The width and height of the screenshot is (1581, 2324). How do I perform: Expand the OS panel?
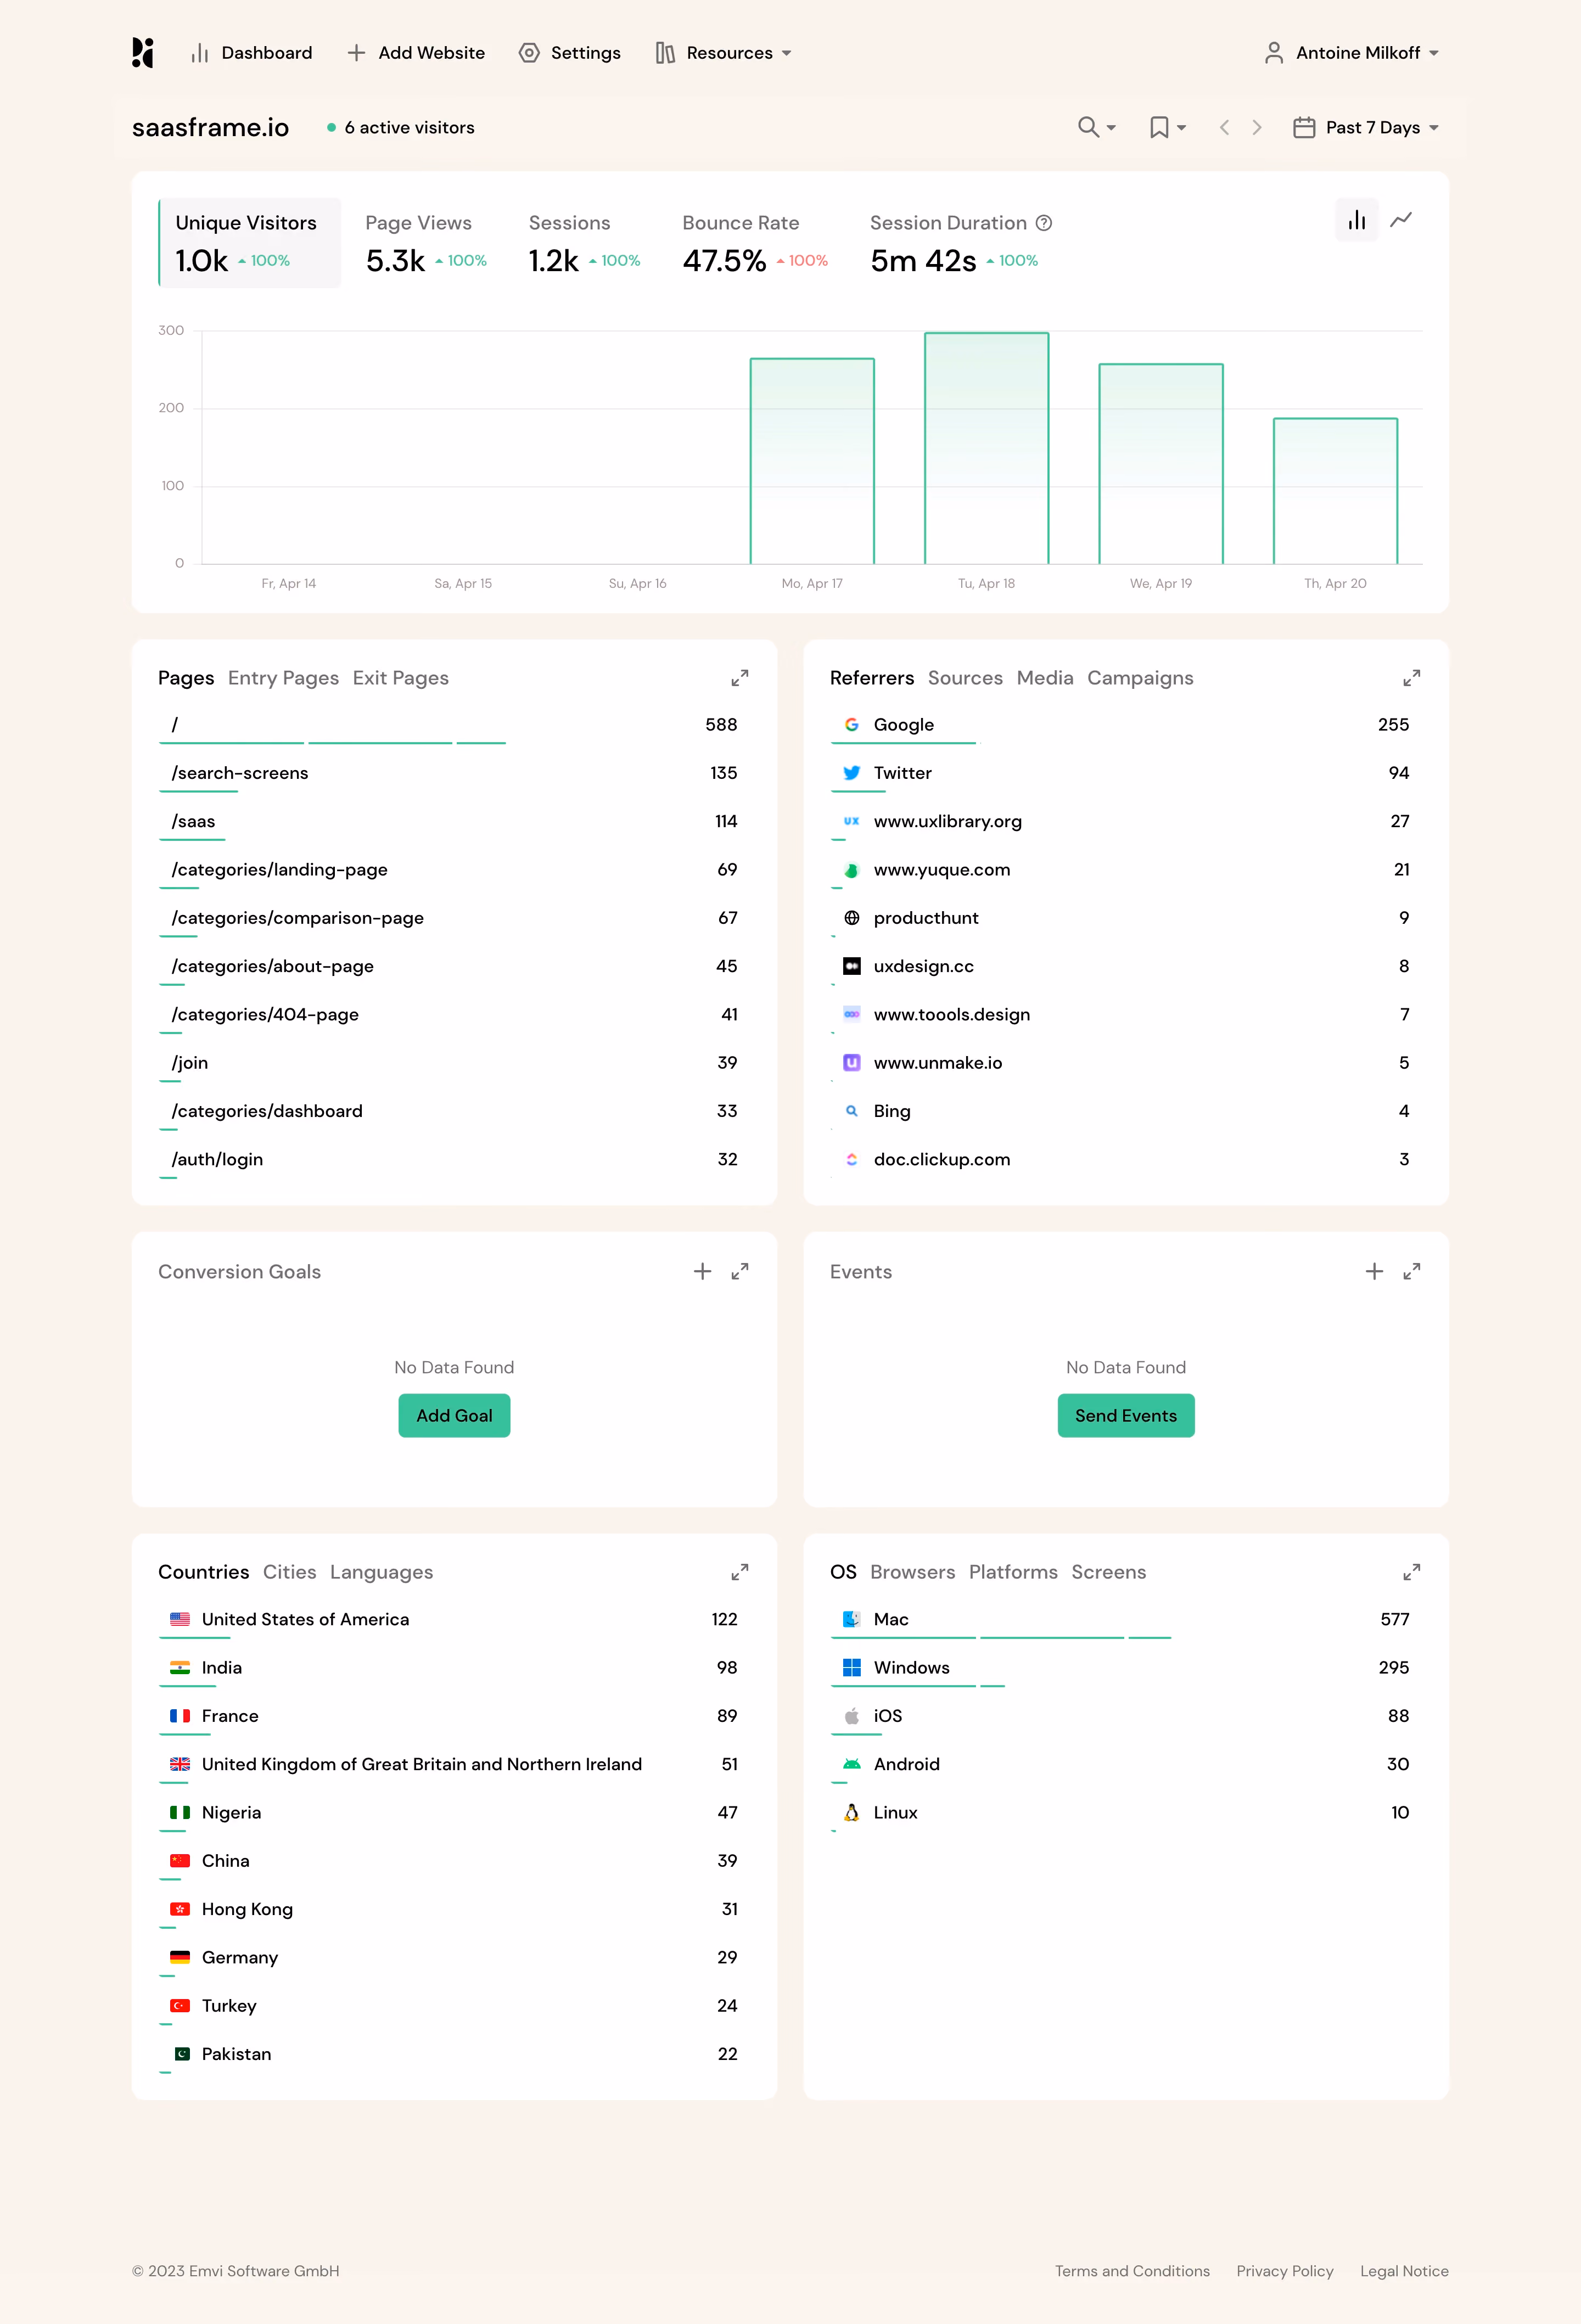pos(1411,1572)
